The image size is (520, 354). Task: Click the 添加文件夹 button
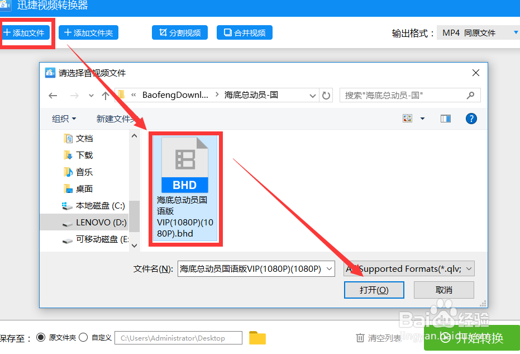point(89,32)
